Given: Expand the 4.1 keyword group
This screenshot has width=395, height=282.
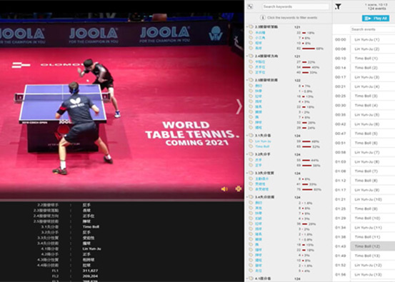Looking at the screenshot, I should click(247, 278).
